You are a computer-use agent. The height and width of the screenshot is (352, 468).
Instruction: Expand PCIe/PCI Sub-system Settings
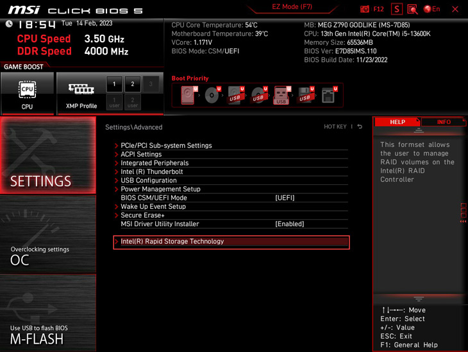(231, 146)
